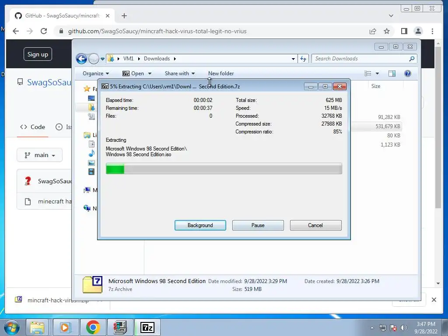Change the Explorer view icon
The image size is (448, 336).
(x=367, y=73)
